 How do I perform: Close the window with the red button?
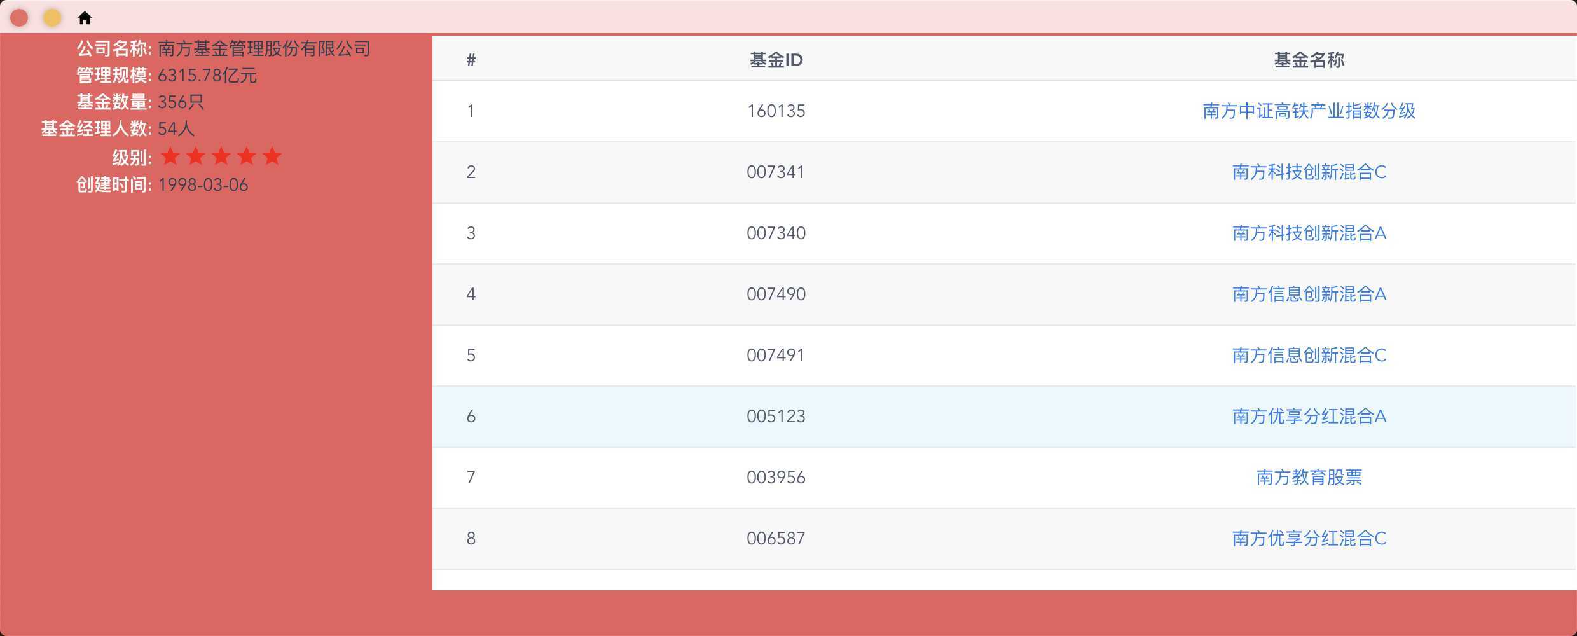[19, 18]
